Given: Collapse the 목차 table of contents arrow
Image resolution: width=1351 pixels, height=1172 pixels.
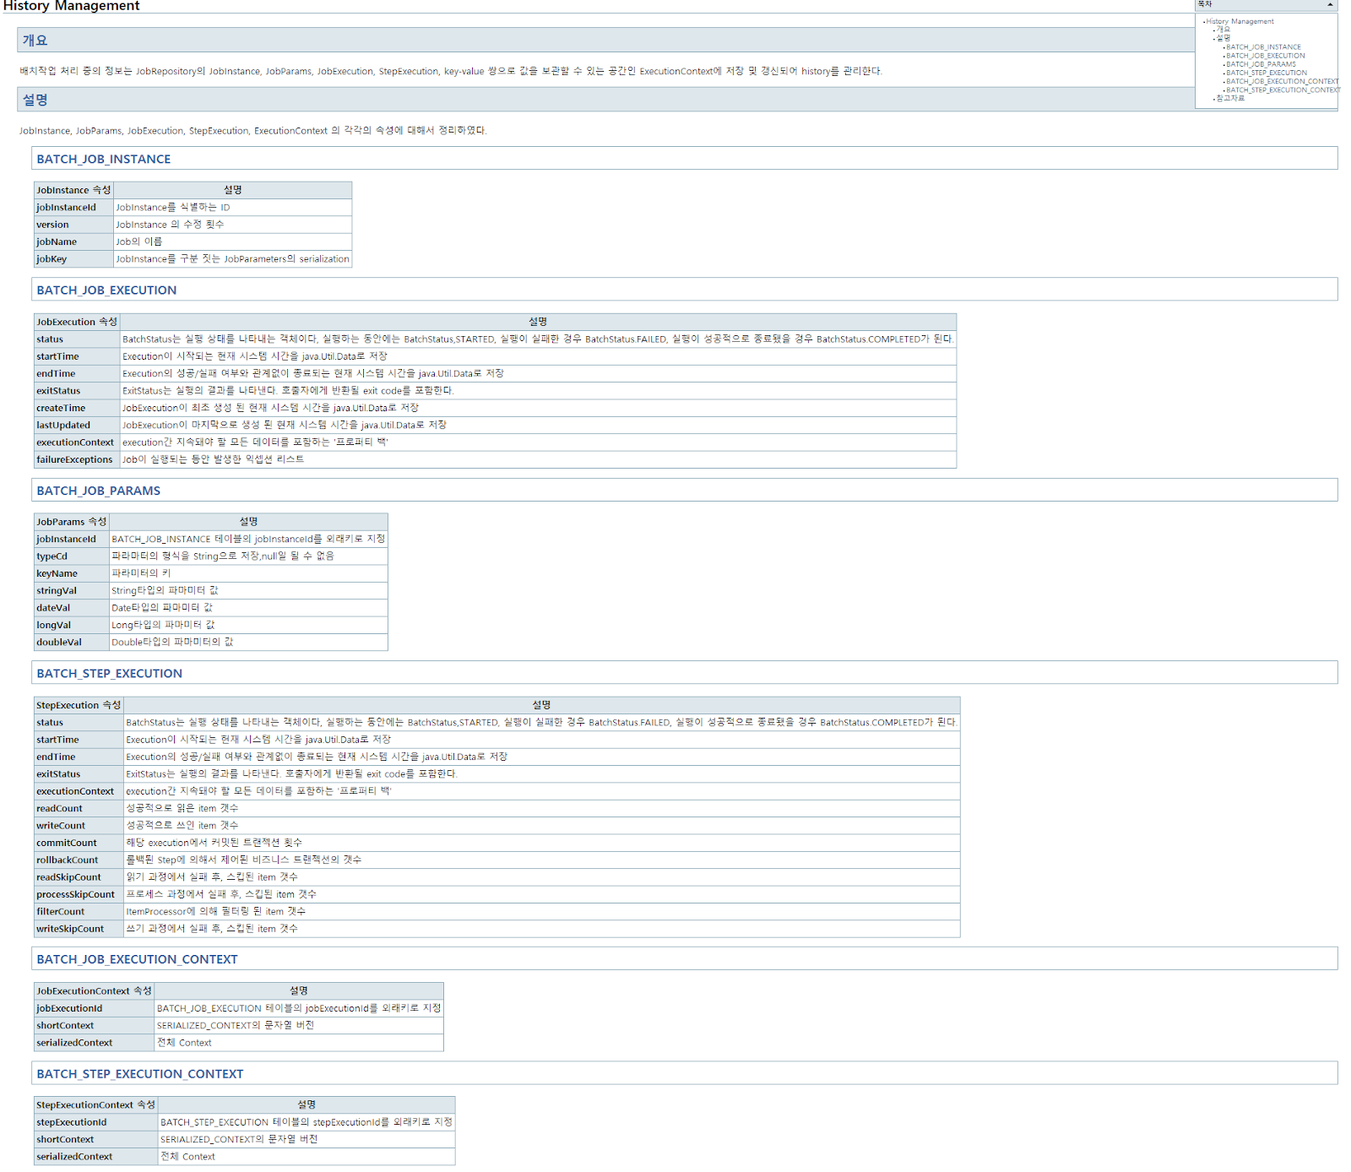Looking at the screenshot, I should pos(1330,5).
